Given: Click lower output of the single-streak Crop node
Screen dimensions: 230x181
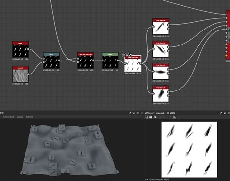Looking at the screenshot, I should (x=169, y=29).
